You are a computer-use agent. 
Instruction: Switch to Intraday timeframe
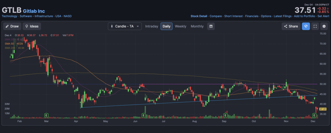point(152,26)
